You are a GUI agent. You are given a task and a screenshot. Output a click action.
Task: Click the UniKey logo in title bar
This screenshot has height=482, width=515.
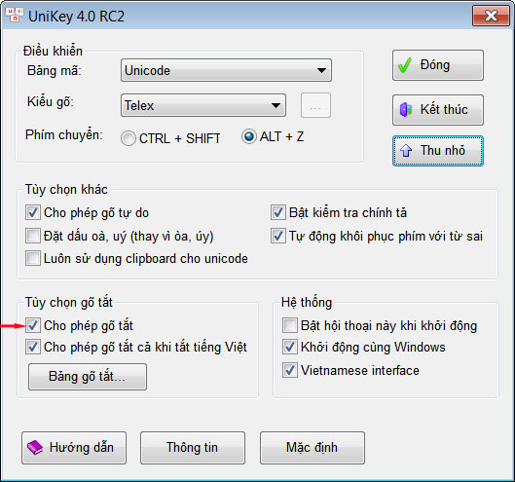(x=15, y=16)
